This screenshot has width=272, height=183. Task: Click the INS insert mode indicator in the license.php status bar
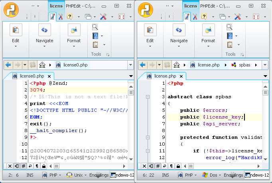(166, 175)
